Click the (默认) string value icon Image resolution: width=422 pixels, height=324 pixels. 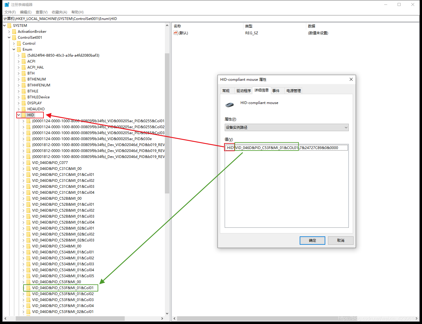[x=176, y=33]
